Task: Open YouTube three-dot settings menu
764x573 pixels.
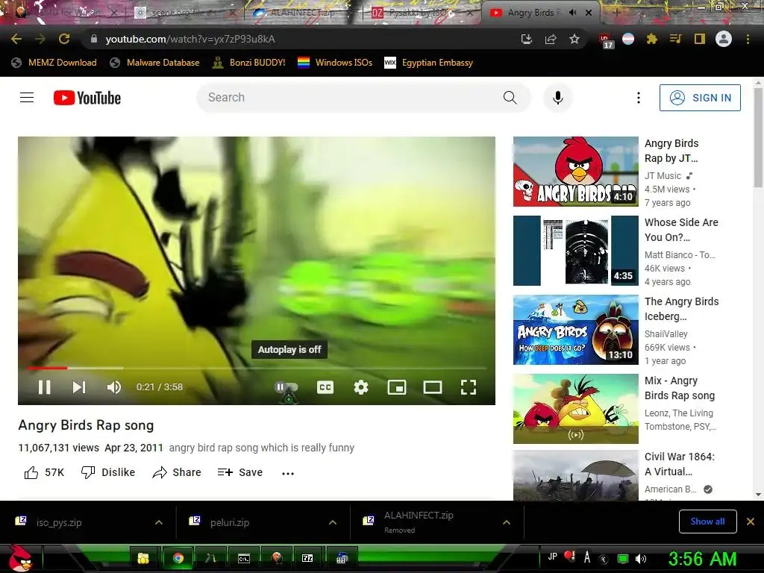Action: 639,98
